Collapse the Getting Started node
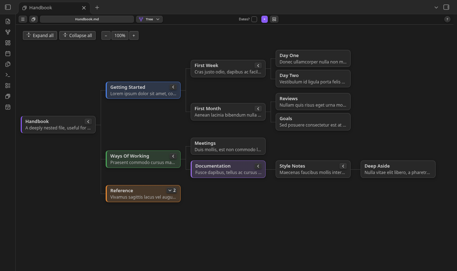 point(173,87)
